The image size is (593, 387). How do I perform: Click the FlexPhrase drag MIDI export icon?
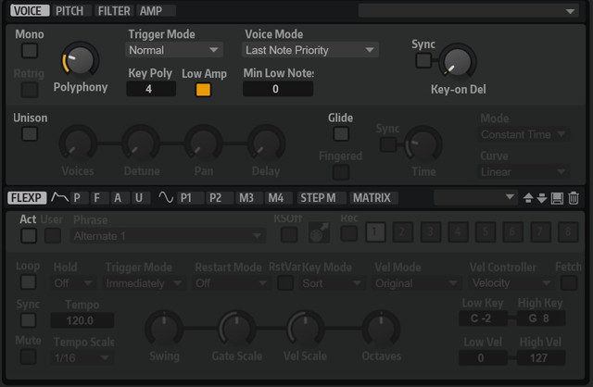pyautogui.click(x=319, y=232)
